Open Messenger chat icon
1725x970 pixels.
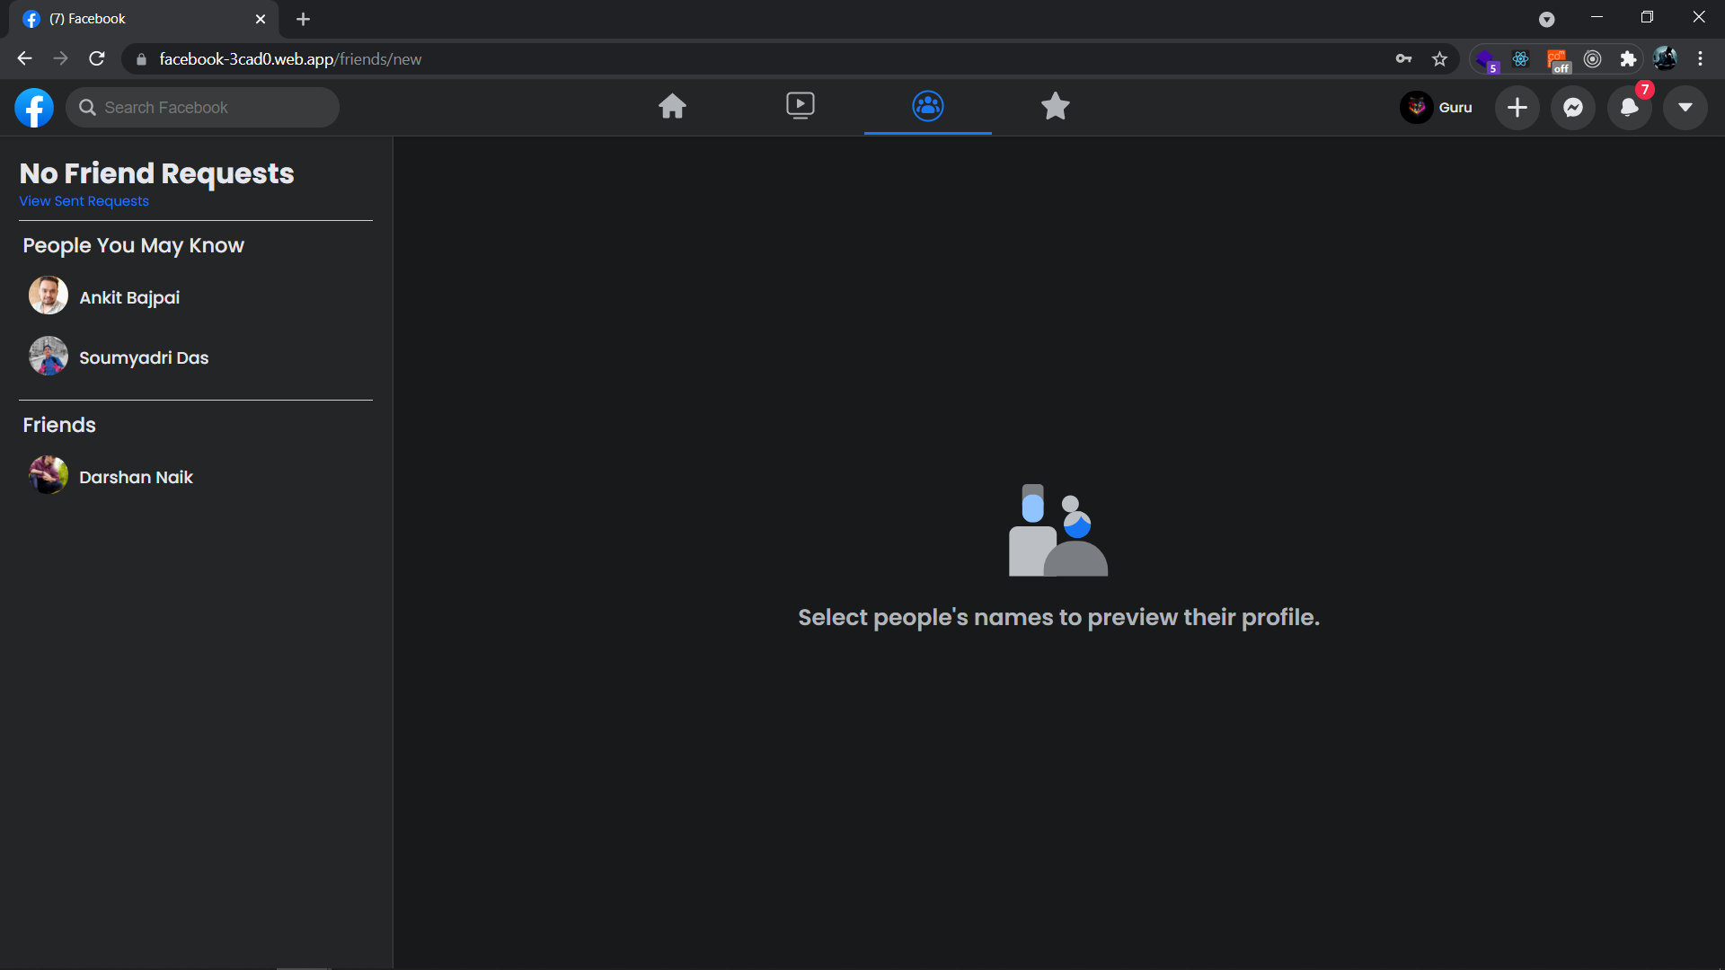(1572, 108)
